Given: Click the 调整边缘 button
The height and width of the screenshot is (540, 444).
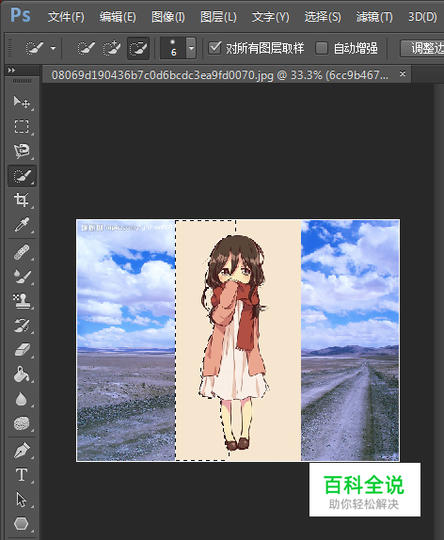Looking at the screenshot, I should tap(422, 48).
